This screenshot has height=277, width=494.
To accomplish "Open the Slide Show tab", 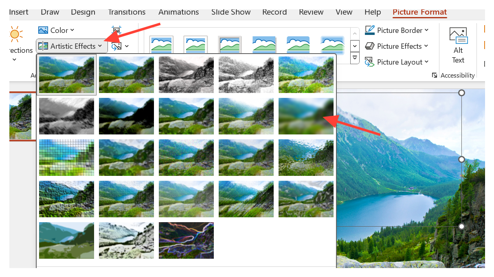I will pos(231,12).
